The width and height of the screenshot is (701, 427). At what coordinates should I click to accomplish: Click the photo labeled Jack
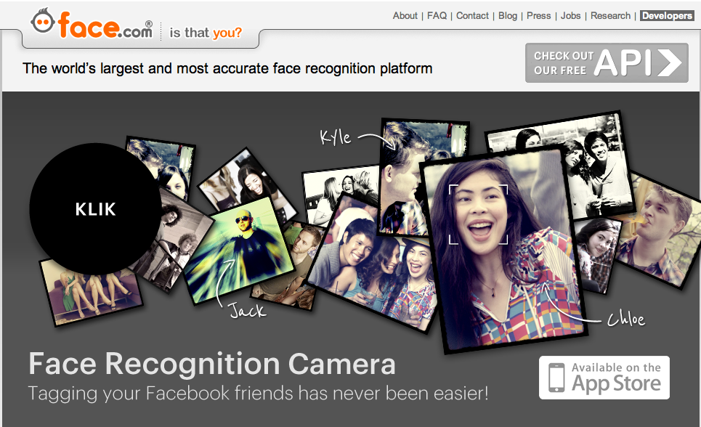click(x=234, y=247)
